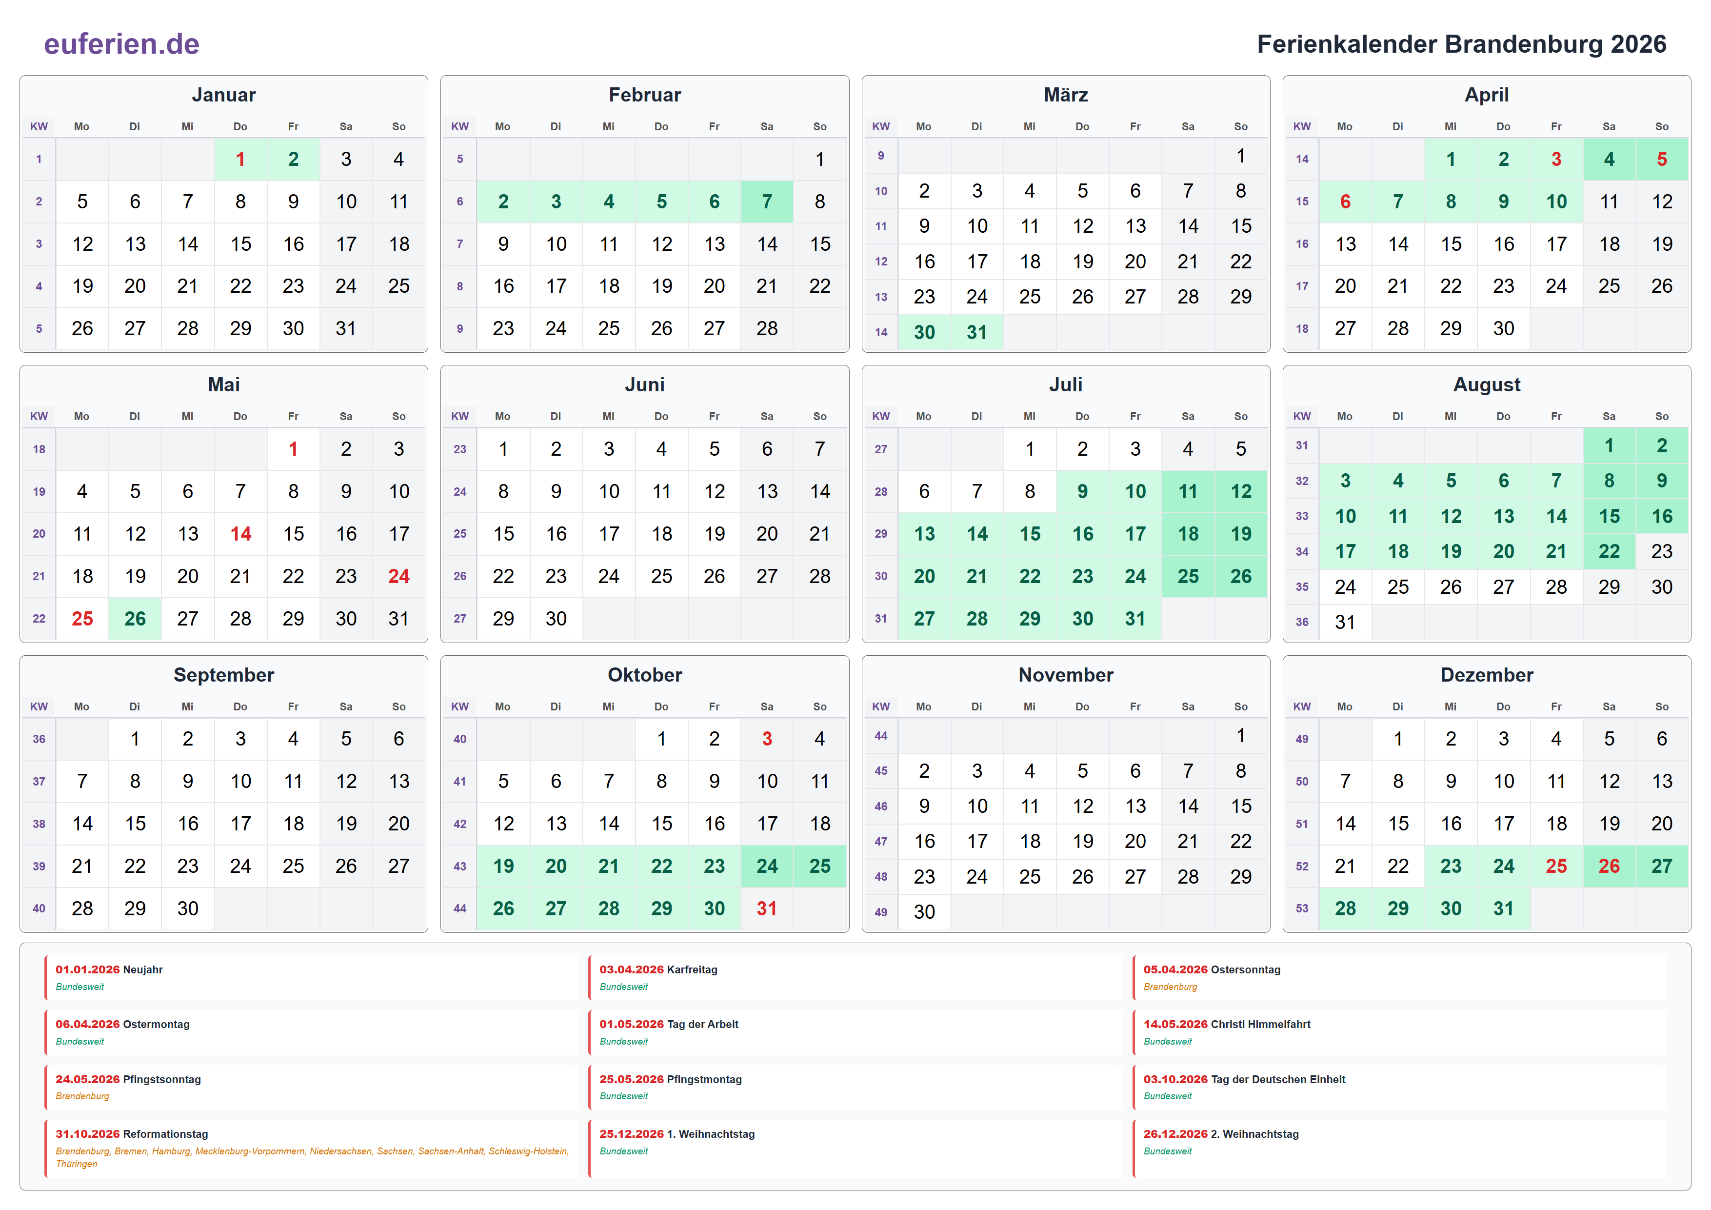This screenshot has width=1711, height=1210.
Task: Click October 31 Reformationstag cell
Action: 767,909
